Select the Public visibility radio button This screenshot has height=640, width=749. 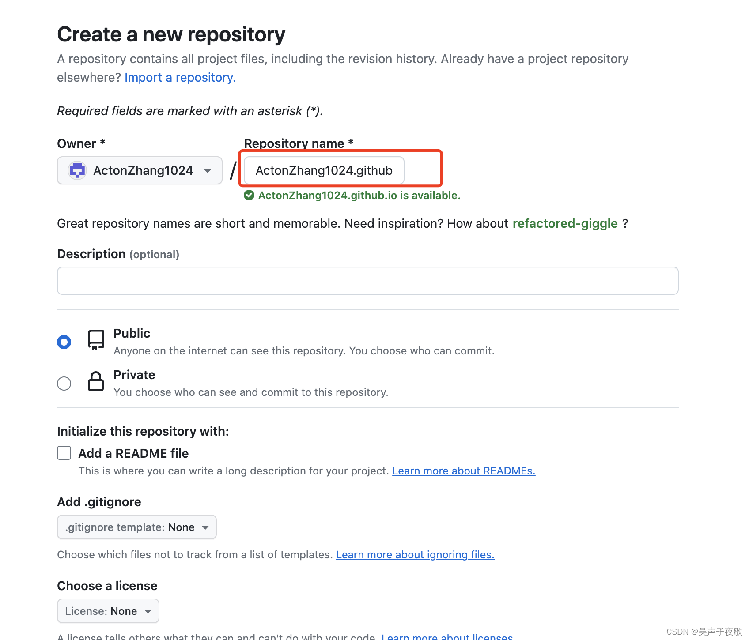tap(64, 342)
